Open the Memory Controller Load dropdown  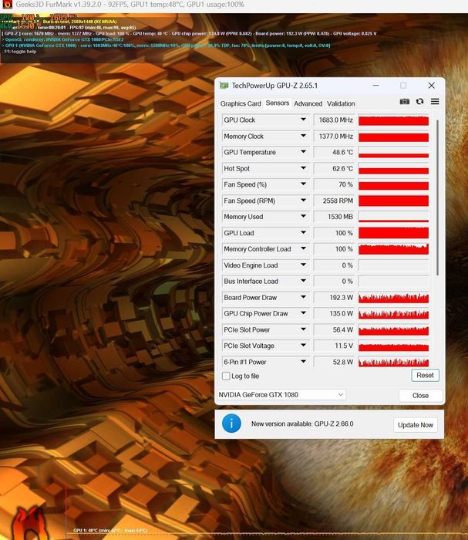tap(303, 248)
